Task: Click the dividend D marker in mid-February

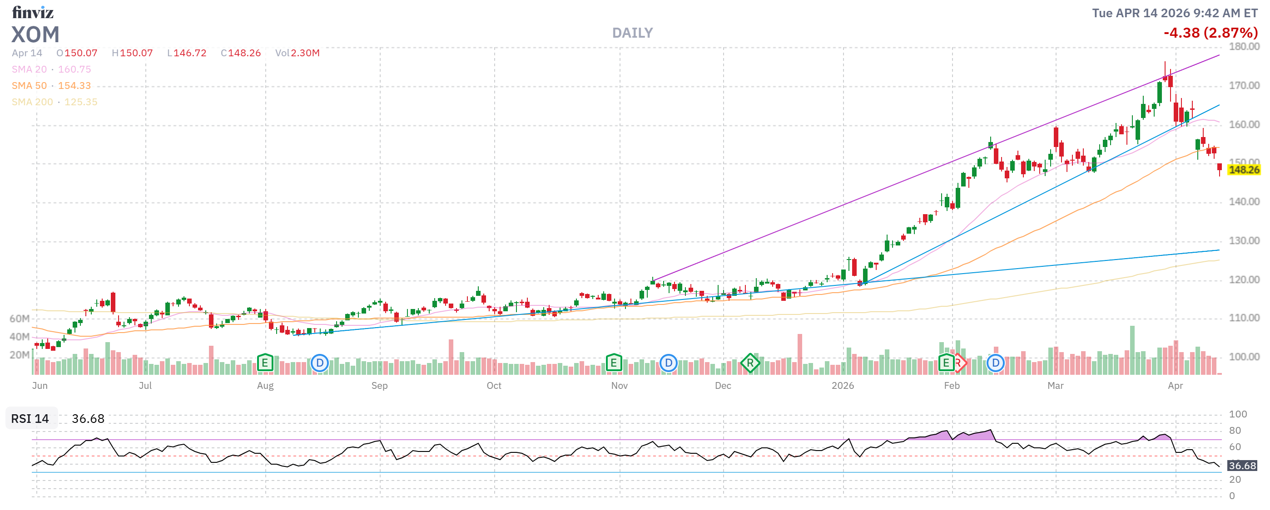Action: tap(995, 363)
